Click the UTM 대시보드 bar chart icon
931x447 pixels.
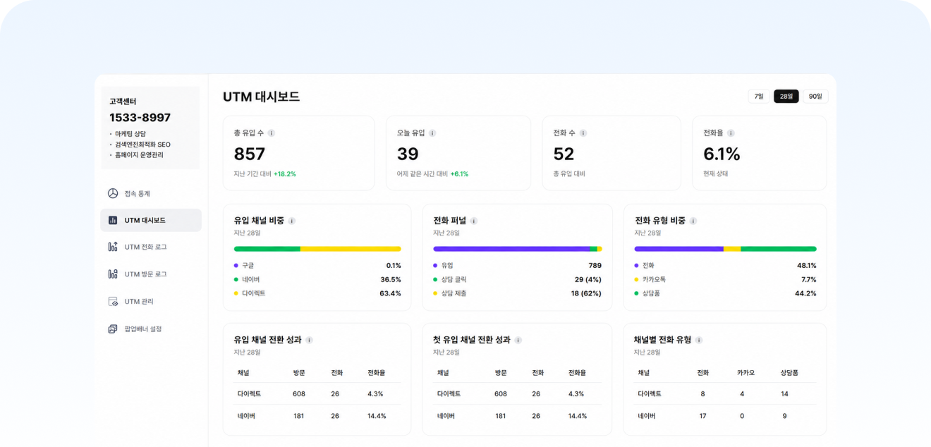coord(113,220)
